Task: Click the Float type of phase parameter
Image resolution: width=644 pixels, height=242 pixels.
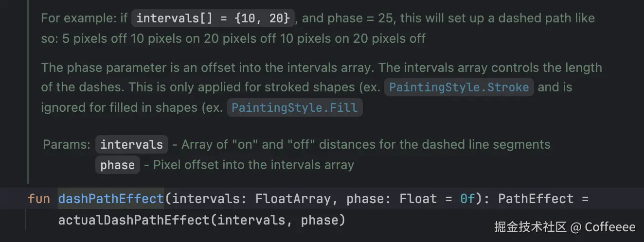Action: [418, 199]
